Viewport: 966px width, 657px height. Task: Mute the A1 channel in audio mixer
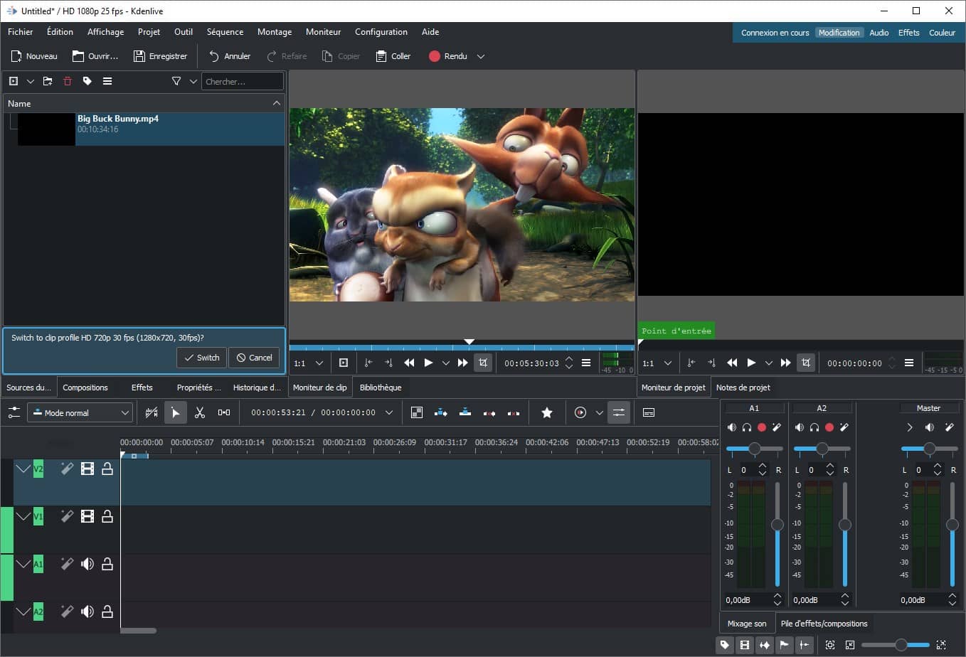pos(732,427)
